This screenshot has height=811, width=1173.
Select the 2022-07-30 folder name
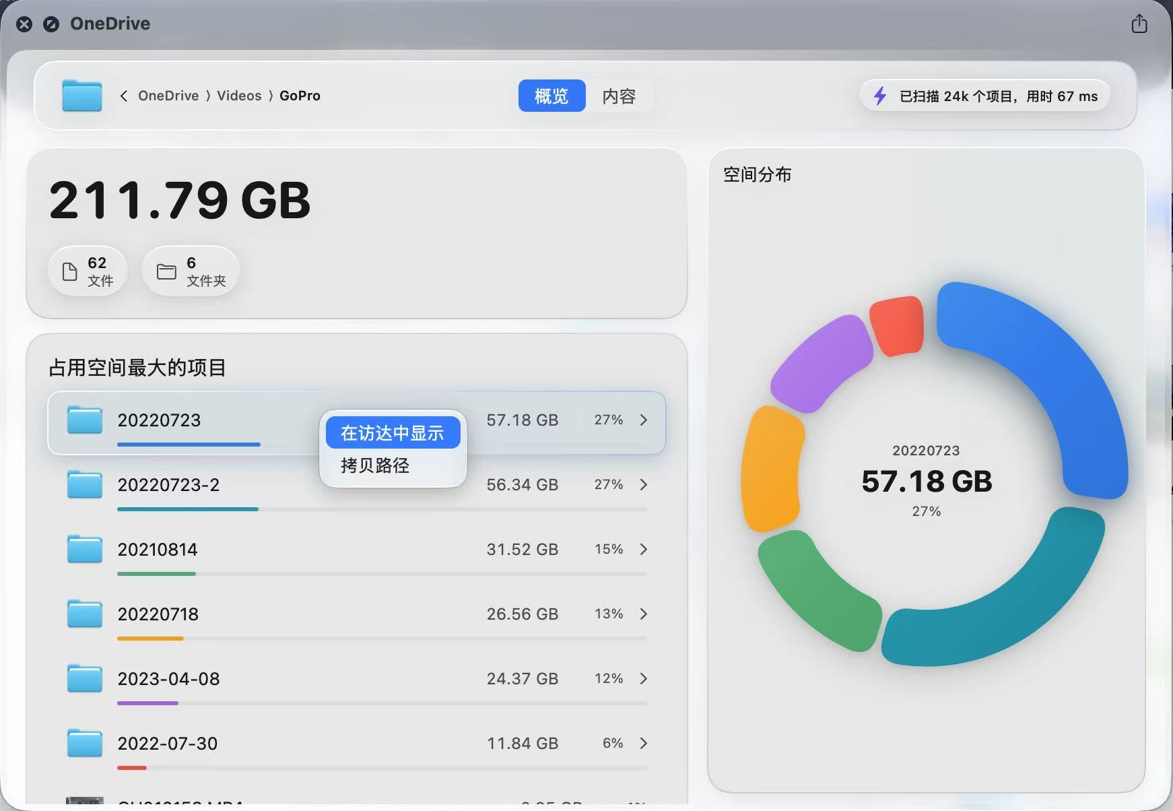point(168,744)
